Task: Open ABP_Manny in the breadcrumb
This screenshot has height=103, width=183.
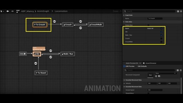Action: 27,11
